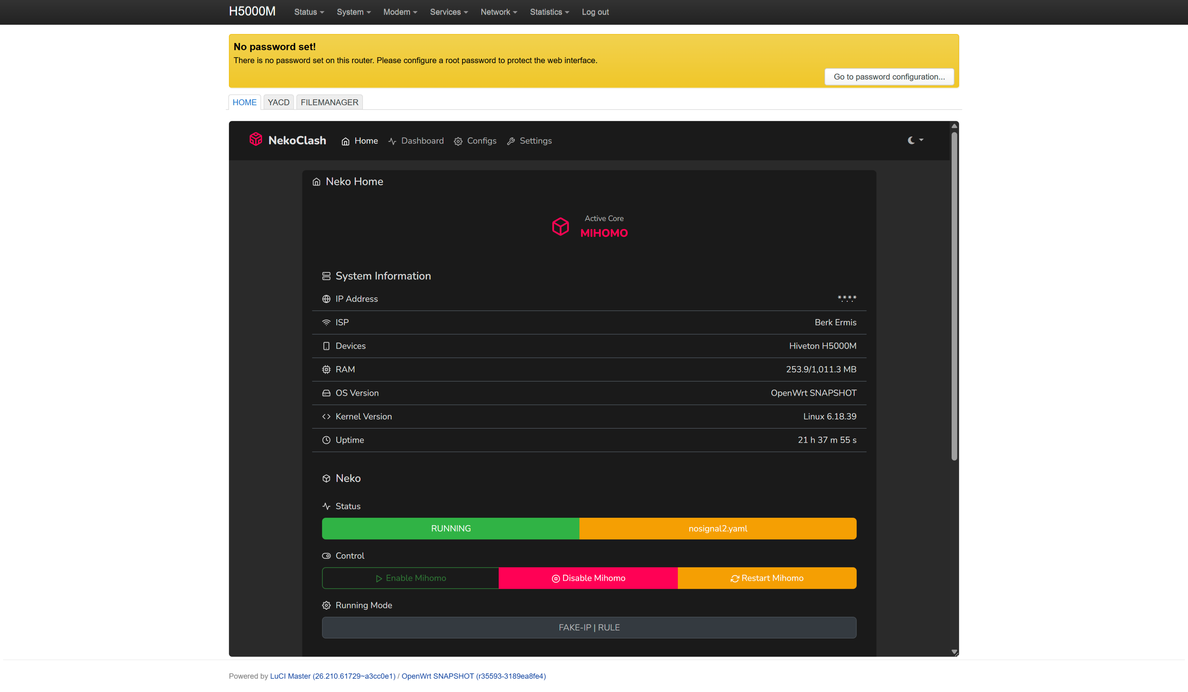Click the code icon beside Kernel Version
This screenshot has width=1188, height=692.
tap(326, 417)
